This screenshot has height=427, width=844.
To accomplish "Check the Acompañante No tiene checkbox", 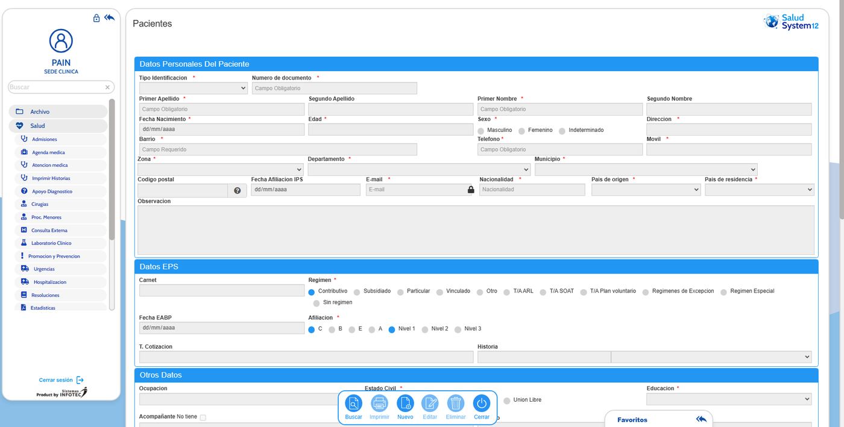I will pyautogui.click(x=203, y=417).
